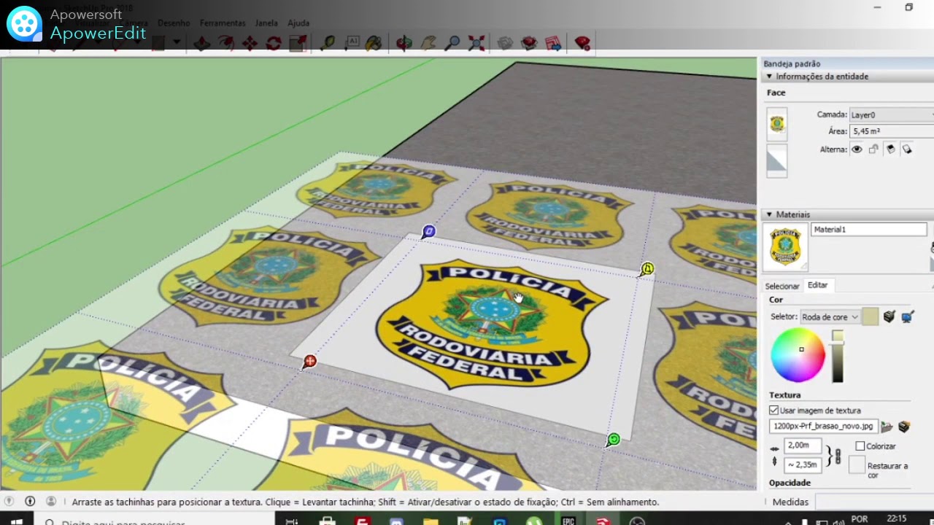This screenshot has height=525, width=934.
Task: Toggle the lock icon in Alterna row
Action: pyautogui.click(x=873, y=149)
